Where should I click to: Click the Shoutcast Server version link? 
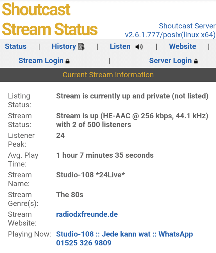coord(170,30)
